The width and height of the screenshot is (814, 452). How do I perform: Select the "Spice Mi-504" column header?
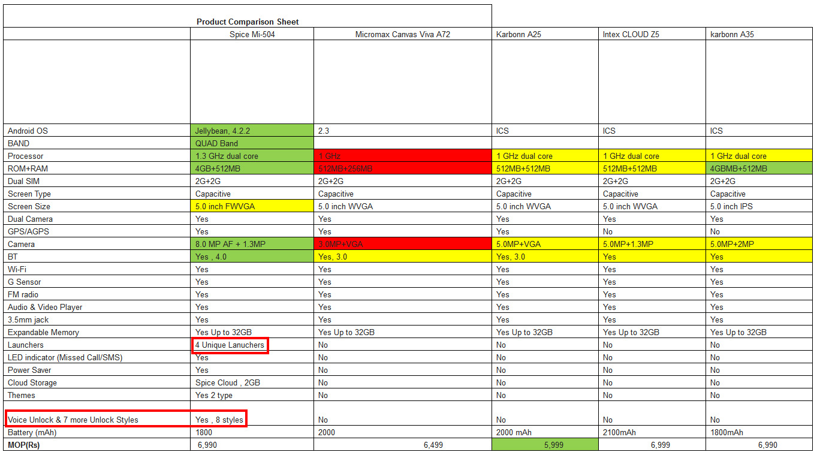coord(252,34)
